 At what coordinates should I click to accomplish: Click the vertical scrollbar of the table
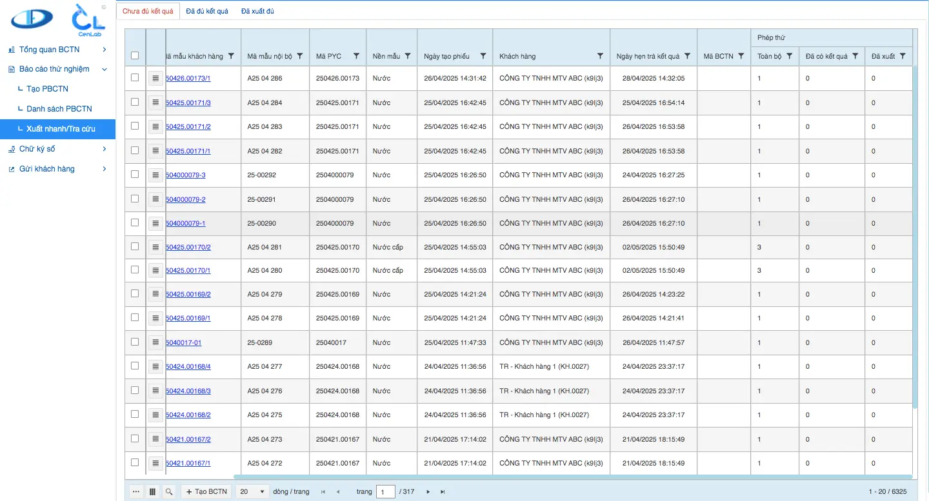tap(915, 237)
